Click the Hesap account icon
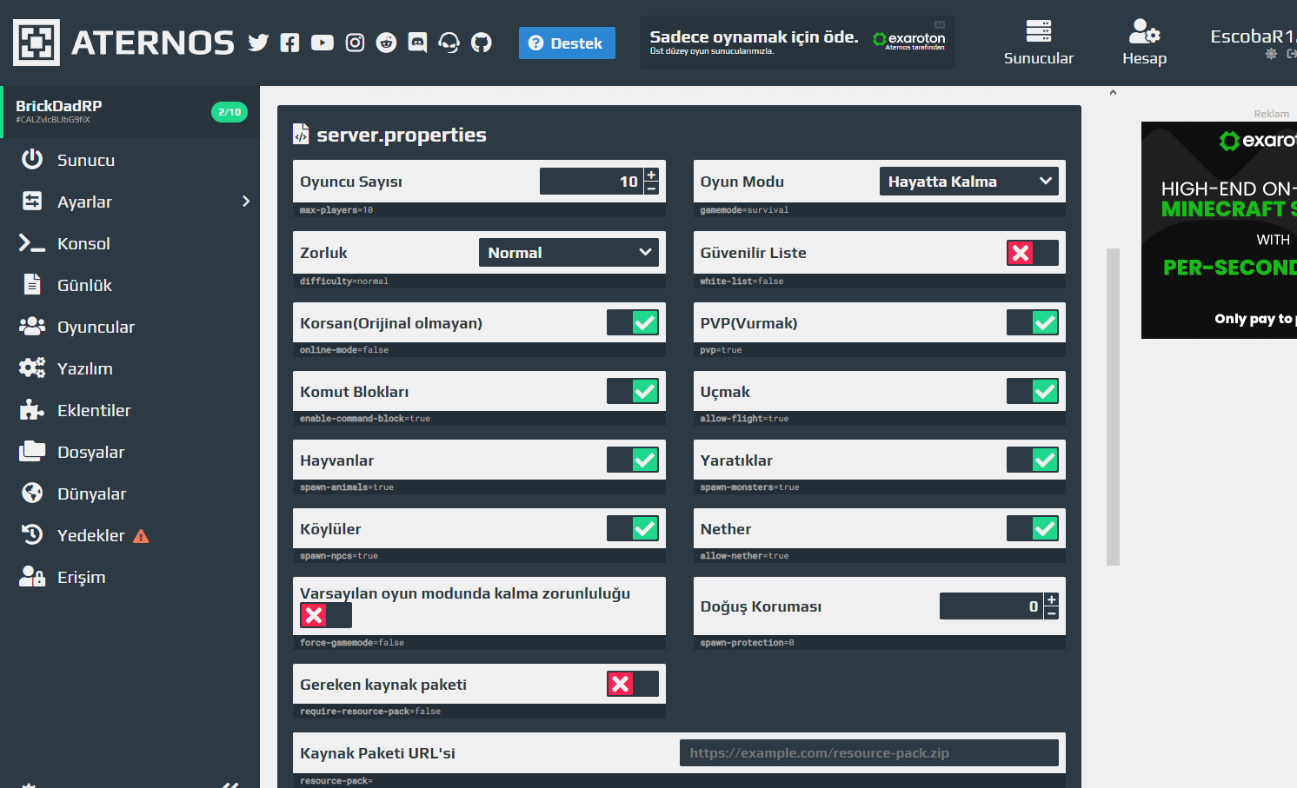This screenshot has height=788, width=1297. [x=1144, y=31]
